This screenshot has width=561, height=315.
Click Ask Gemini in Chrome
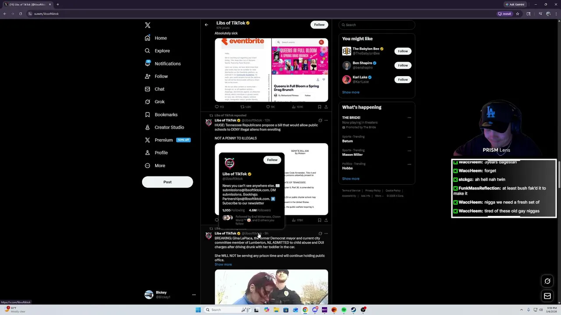[x=515, y=4]
